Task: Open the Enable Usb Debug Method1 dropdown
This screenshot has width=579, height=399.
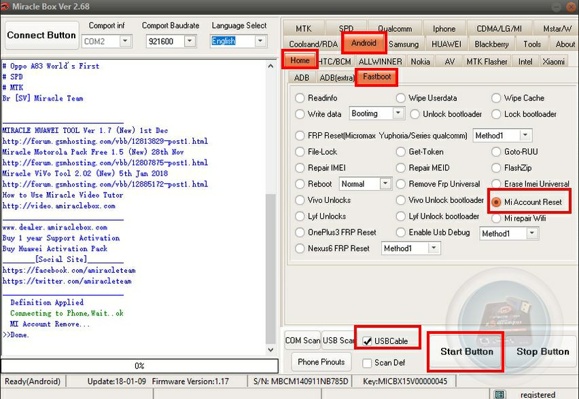Action: pos(531,233)
